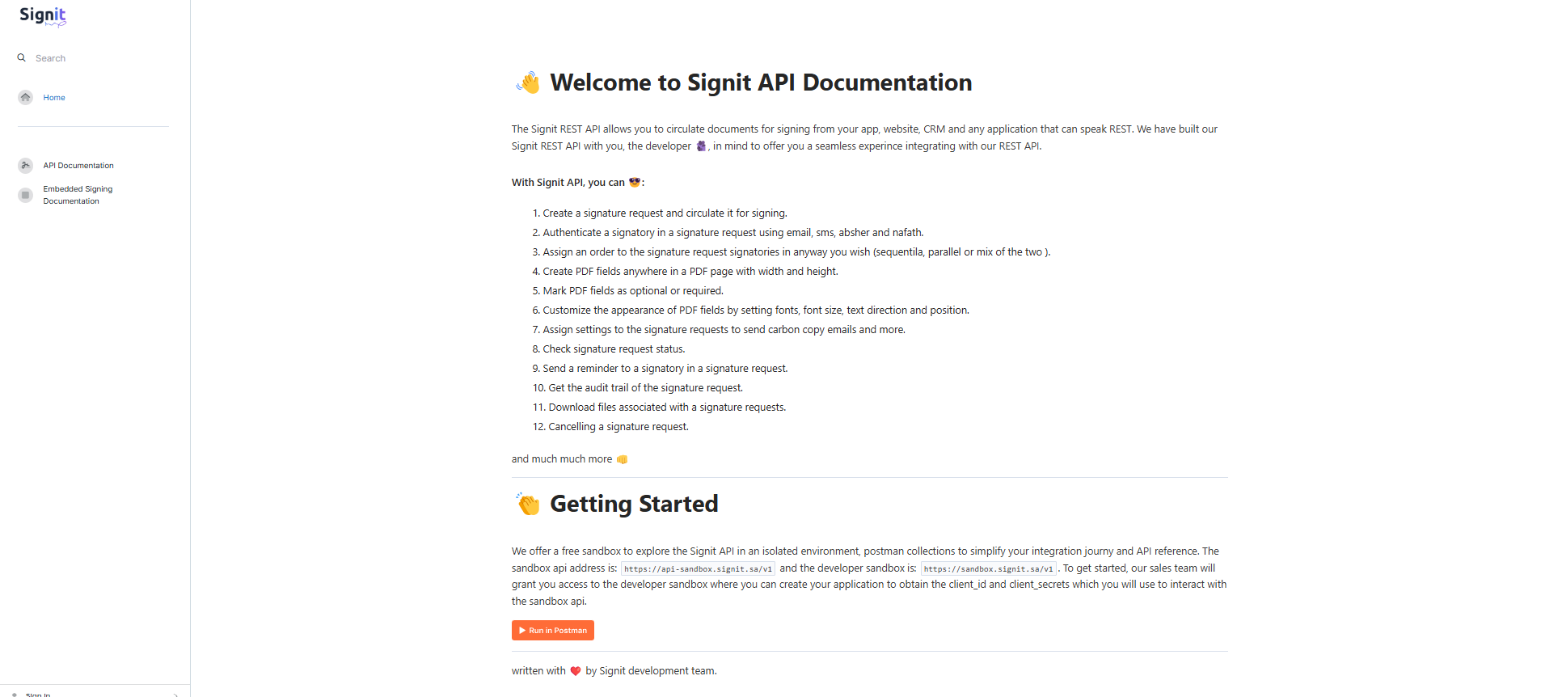The width and height of the screenshot is (1541, 697).
Task: Click the clapping hands emoji by Getting Started
Action: [528, 504]
